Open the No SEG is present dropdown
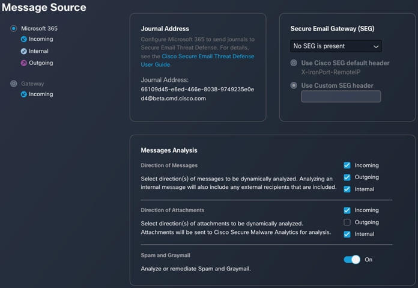Image resolution: width=418 pixels, height=288 pixels. point(336,46)
